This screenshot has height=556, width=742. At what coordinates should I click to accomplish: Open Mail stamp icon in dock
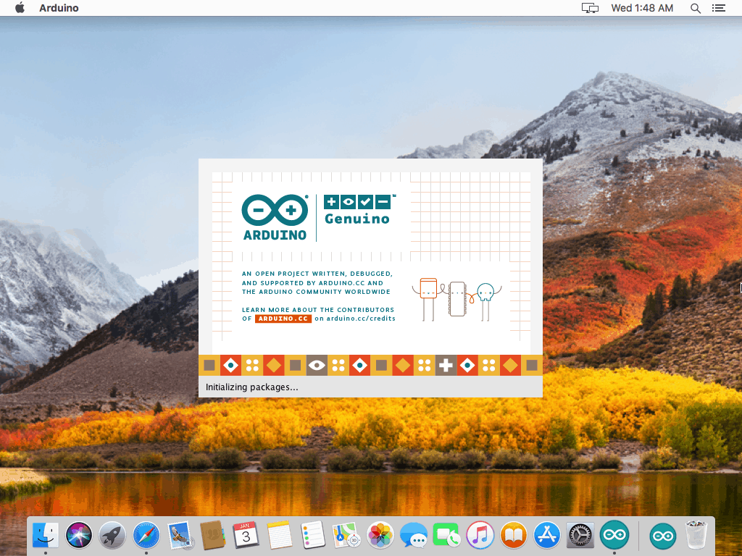click(180, 535)
